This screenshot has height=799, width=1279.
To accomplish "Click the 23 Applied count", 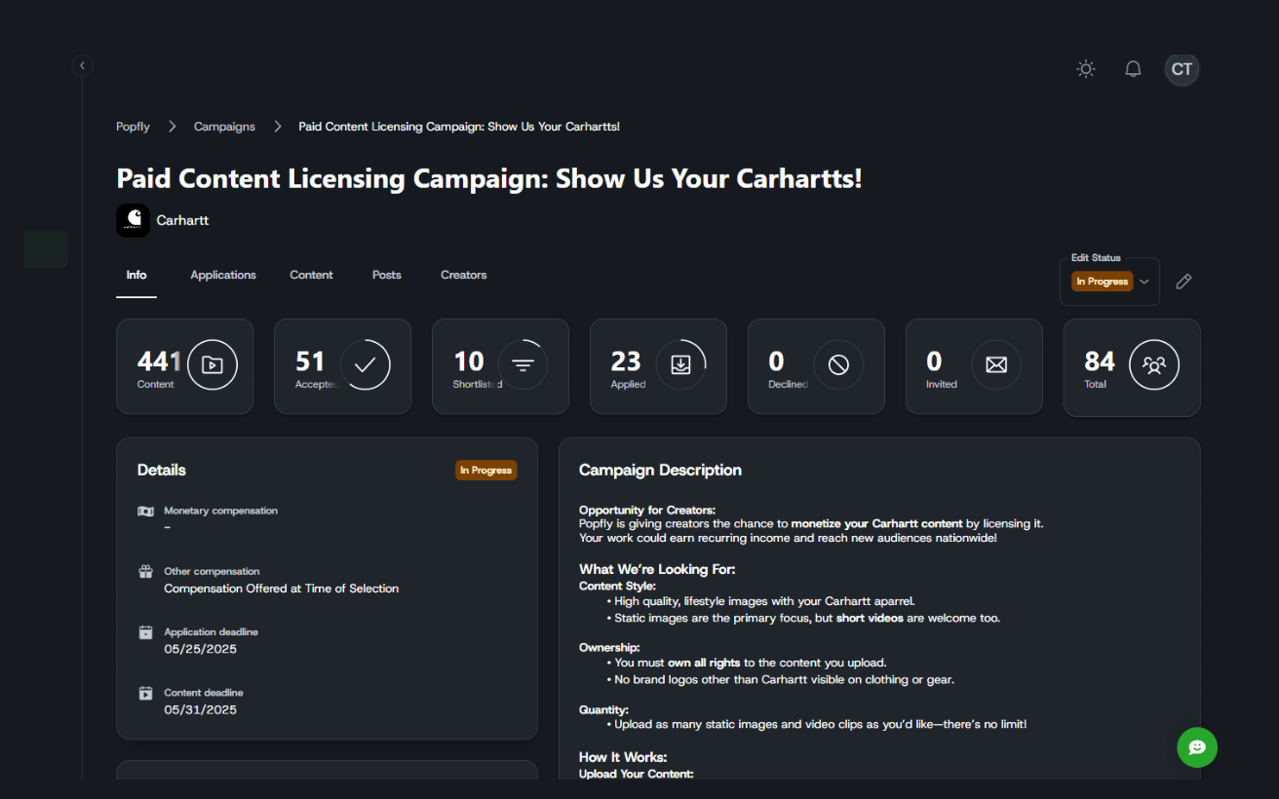I will click(x=626, y=361).
